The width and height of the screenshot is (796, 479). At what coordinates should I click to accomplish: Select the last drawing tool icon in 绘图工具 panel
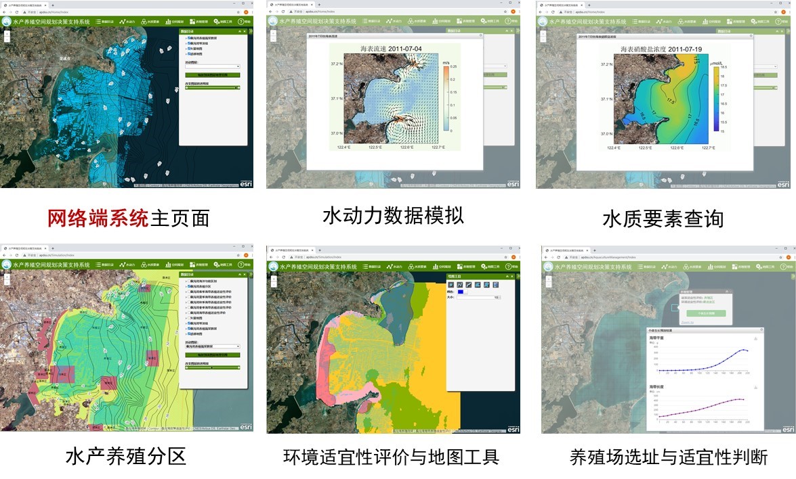tap(496, 284)
